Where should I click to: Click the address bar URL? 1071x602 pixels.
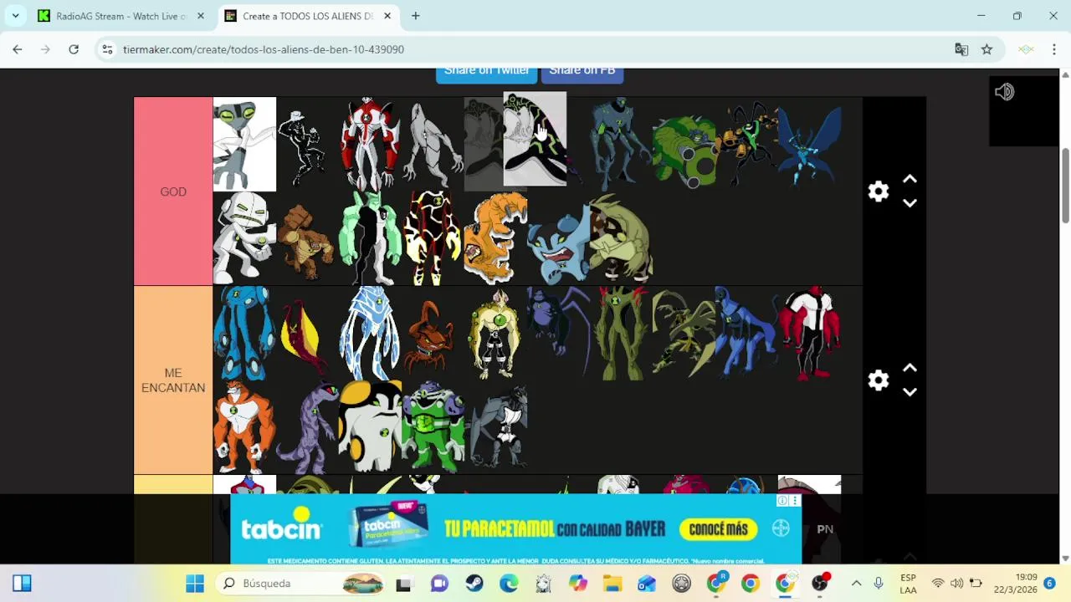(263, 49)
